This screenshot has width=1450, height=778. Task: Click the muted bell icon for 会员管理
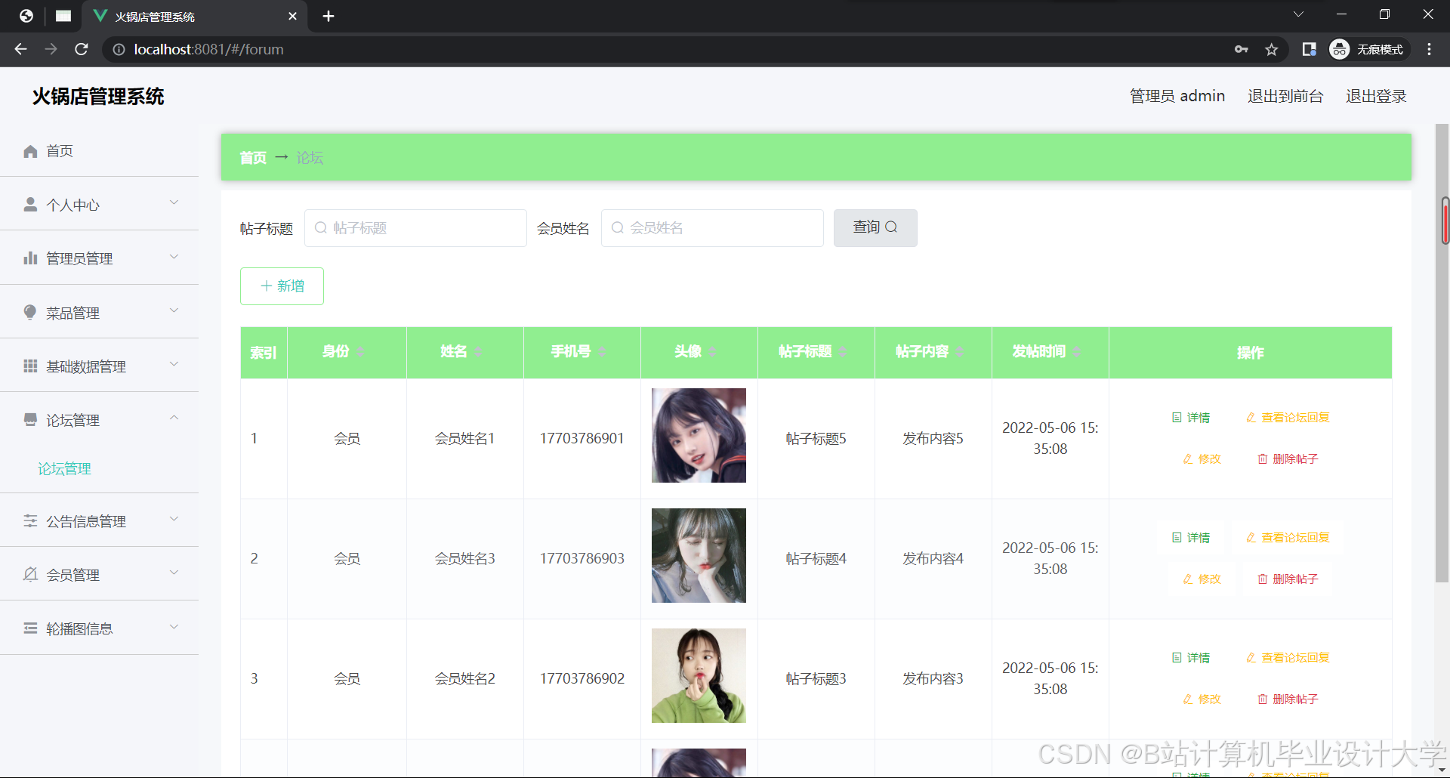pyautogui.click(x=30, y=574)
